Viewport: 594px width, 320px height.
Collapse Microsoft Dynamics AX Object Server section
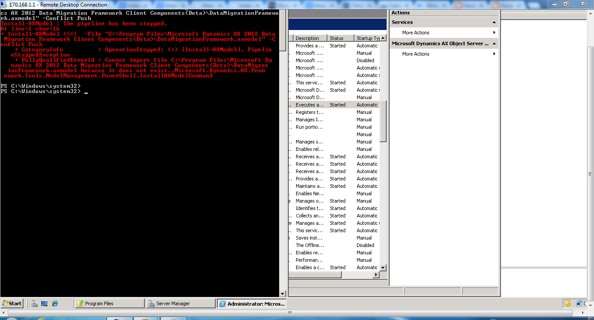494,43
